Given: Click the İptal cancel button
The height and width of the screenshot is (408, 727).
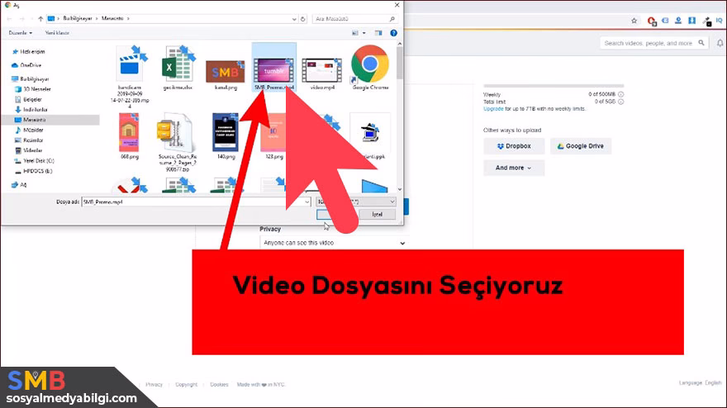Looking at the screenshot, I should (x=377, y=215).
